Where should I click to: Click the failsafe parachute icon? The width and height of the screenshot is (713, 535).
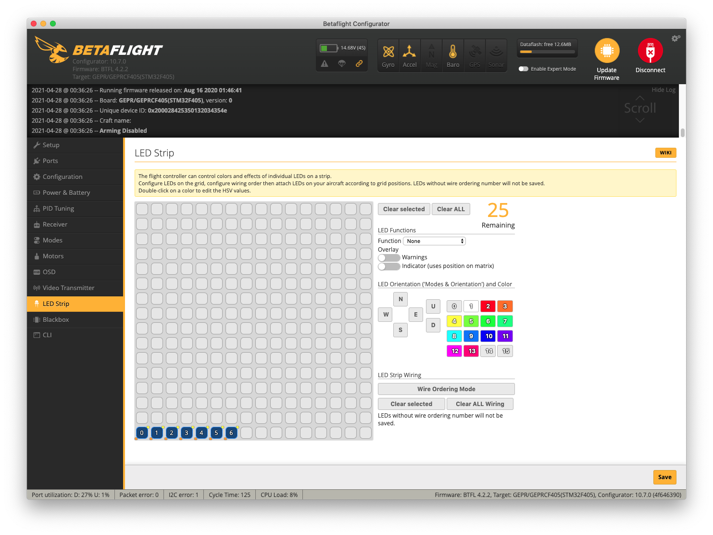[x=342, y=64]
